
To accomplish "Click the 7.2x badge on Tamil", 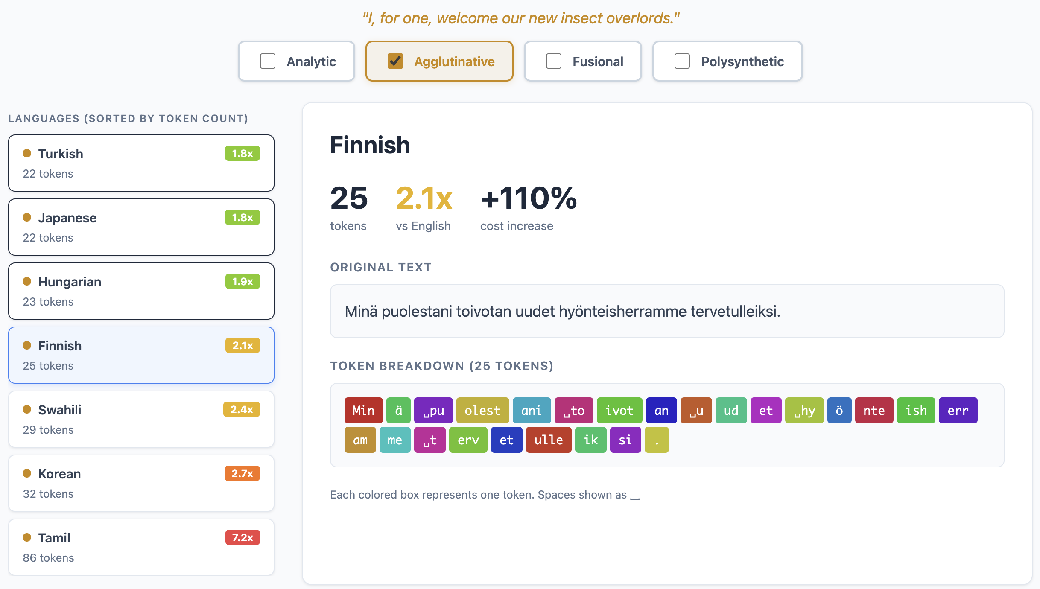I will [x=242, y=537].
